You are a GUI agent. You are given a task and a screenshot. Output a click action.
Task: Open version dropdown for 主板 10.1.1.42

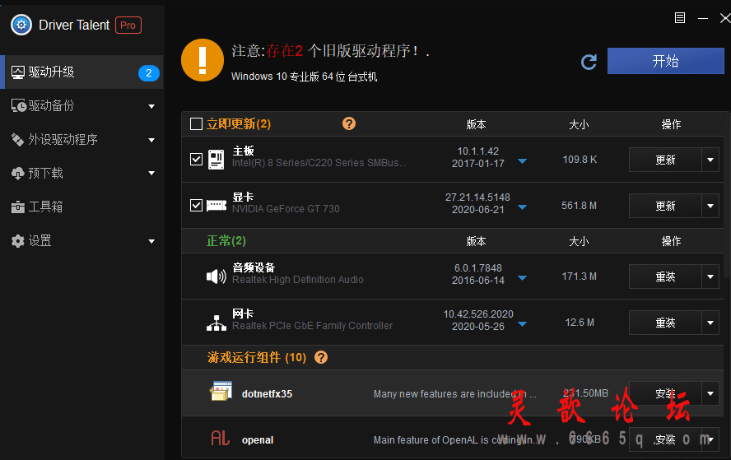(x=522, y=161)
